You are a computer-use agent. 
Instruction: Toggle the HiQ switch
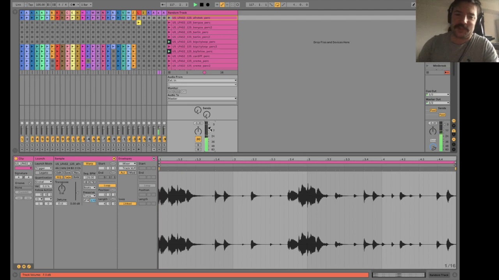tap(59, 177)
